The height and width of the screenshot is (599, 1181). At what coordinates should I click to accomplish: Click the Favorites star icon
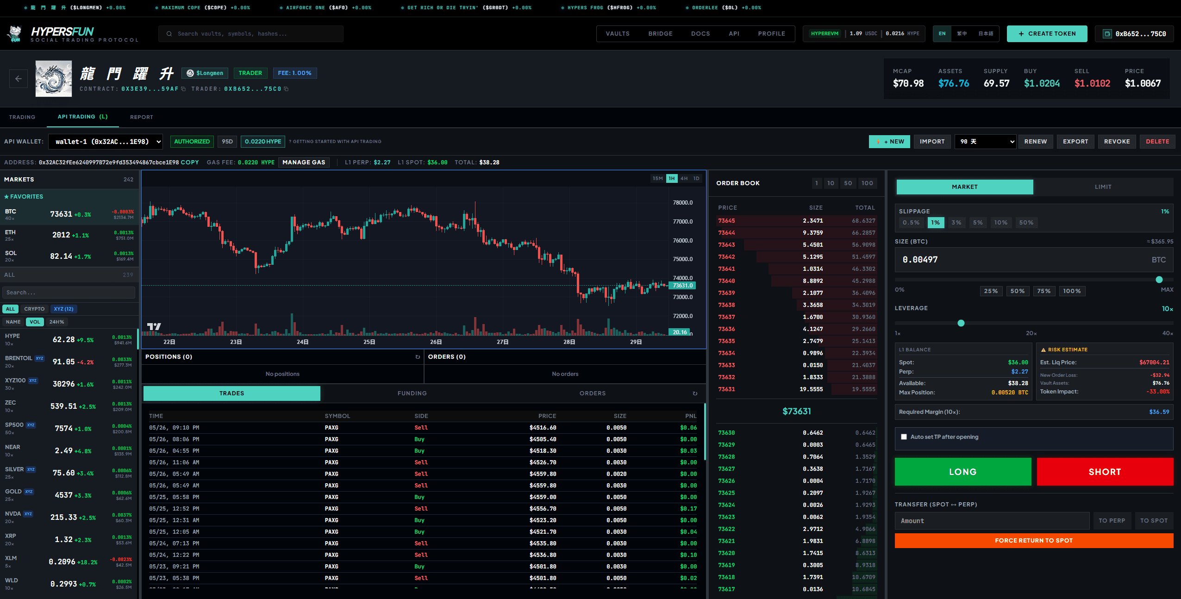pos(6,197)
